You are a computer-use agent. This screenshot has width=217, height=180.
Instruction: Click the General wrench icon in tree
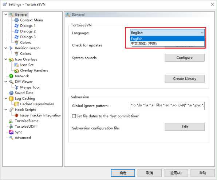(x=11, y=15)
